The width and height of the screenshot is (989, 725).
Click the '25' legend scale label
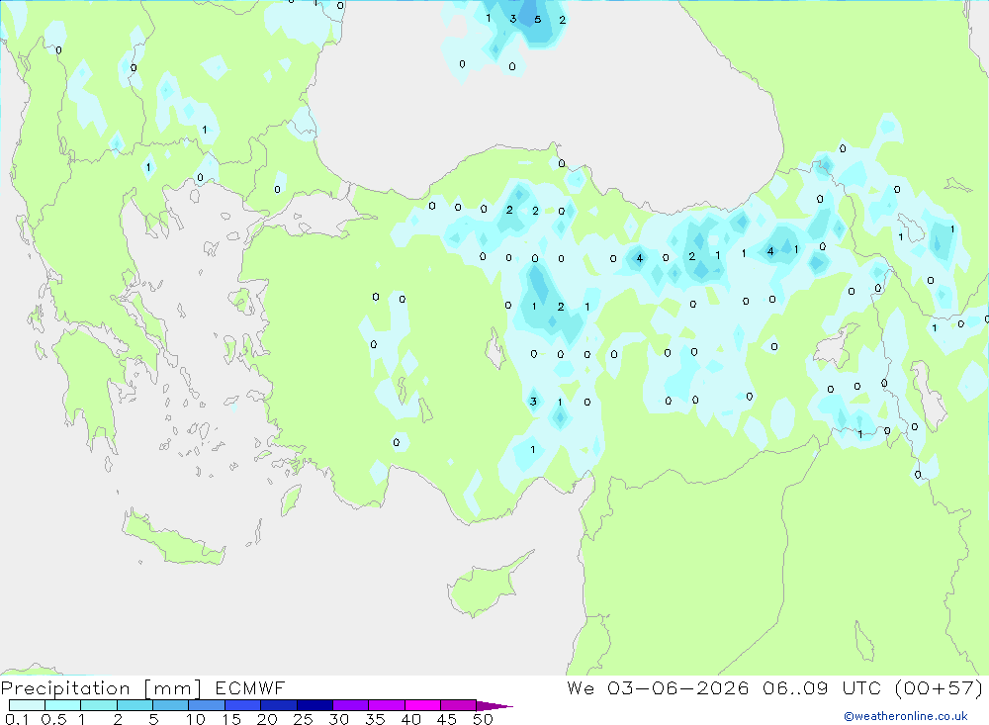[303, 719]
